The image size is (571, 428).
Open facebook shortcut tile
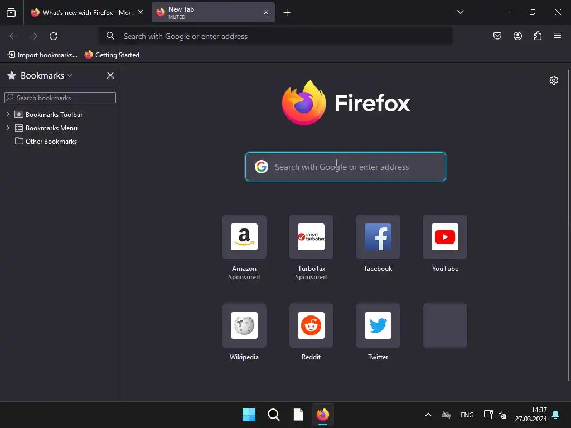[378, 237]
